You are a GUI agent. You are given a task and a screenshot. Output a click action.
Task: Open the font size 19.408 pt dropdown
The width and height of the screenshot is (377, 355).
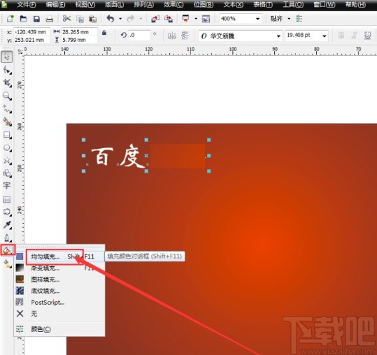coord(325,36)
